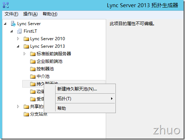Expand the Lync Server 2010 node

click(18, 39)
